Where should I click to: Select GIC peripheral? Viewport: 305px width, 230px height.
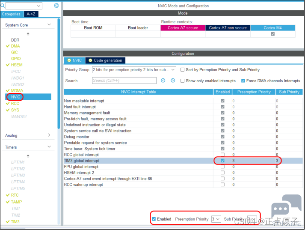coord(15,52)
